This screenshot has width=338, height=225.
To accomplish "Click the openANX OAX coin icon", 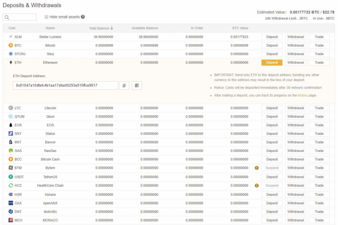I will click(x=11, y=203).
